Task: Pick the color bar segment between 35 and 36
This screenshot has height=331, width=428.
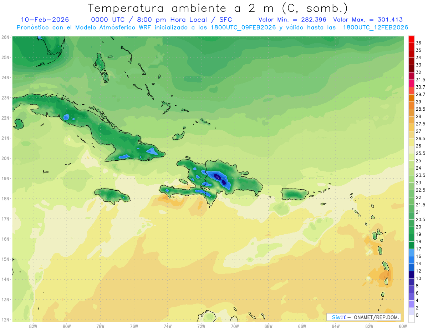Action: (411, 46)
